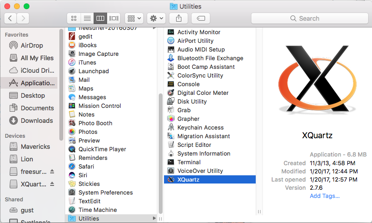Open Terminal in the Utilities list
This screenshot has width=372, height=223.
[x=189, y=162]
